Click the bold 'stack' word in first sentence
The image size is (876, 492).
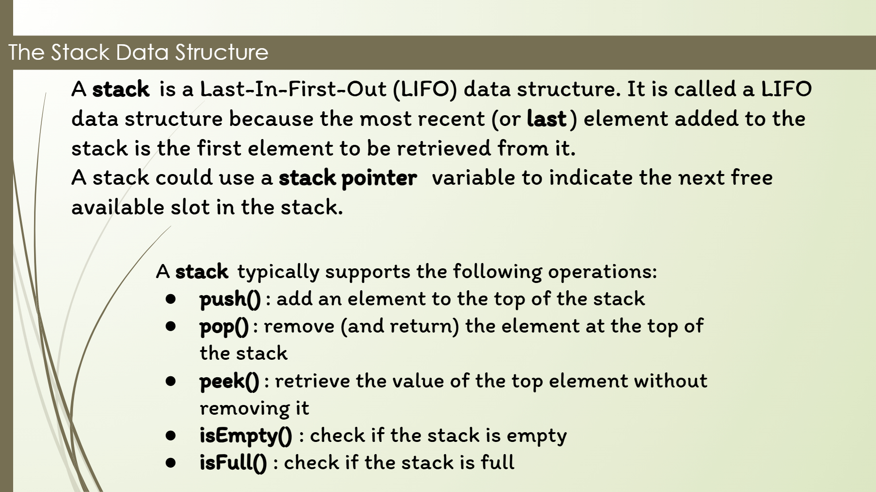(121, 89)
